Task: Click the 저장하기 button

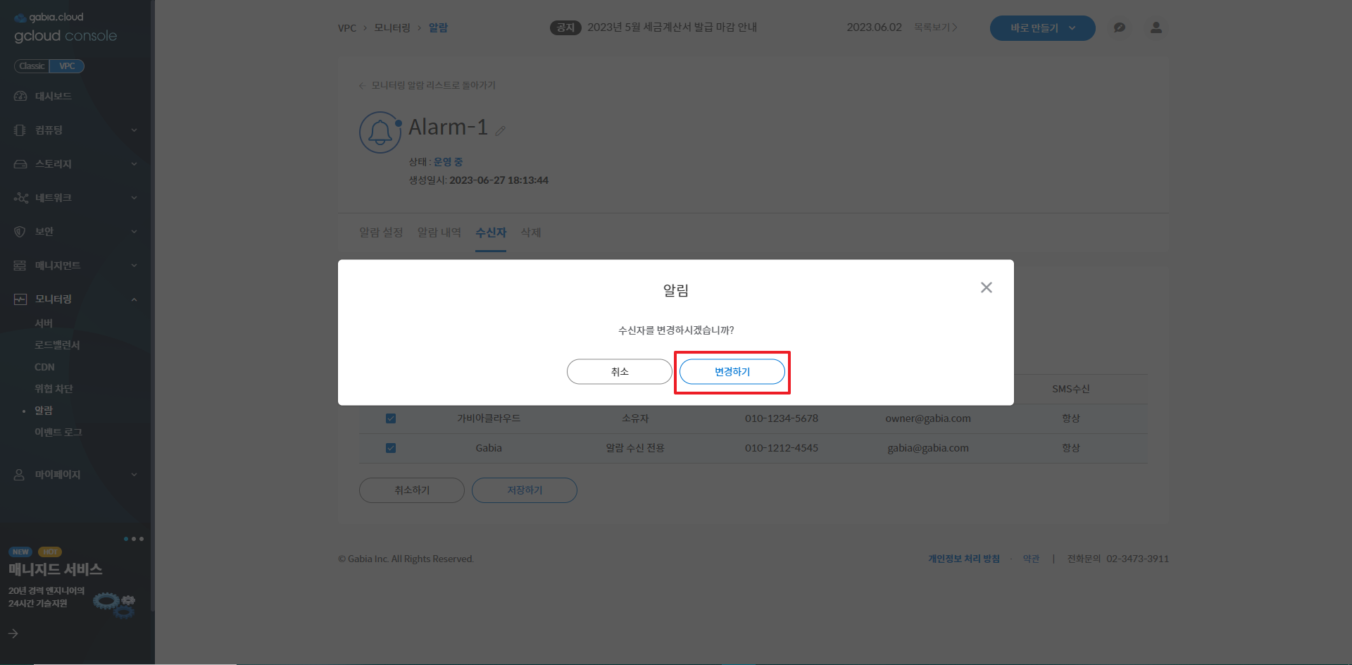Action: pyautogui.click(x=524, y=490)
